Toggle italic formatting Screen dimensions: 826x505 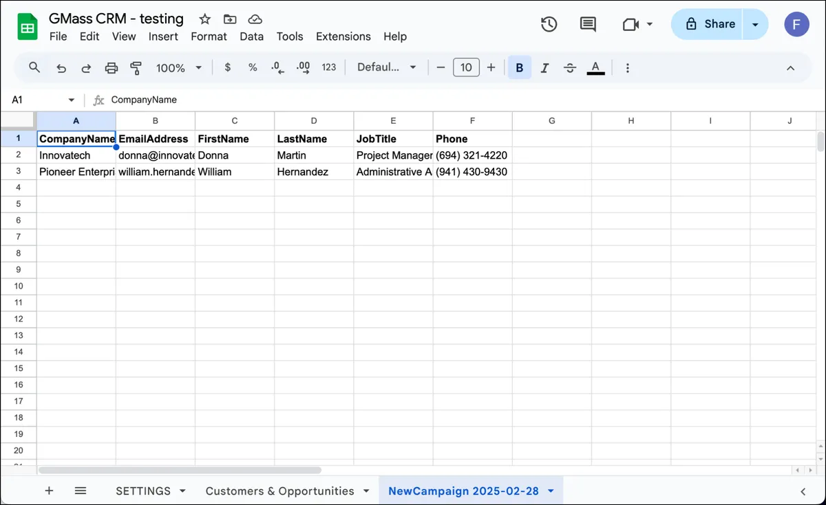coord(544,67)
